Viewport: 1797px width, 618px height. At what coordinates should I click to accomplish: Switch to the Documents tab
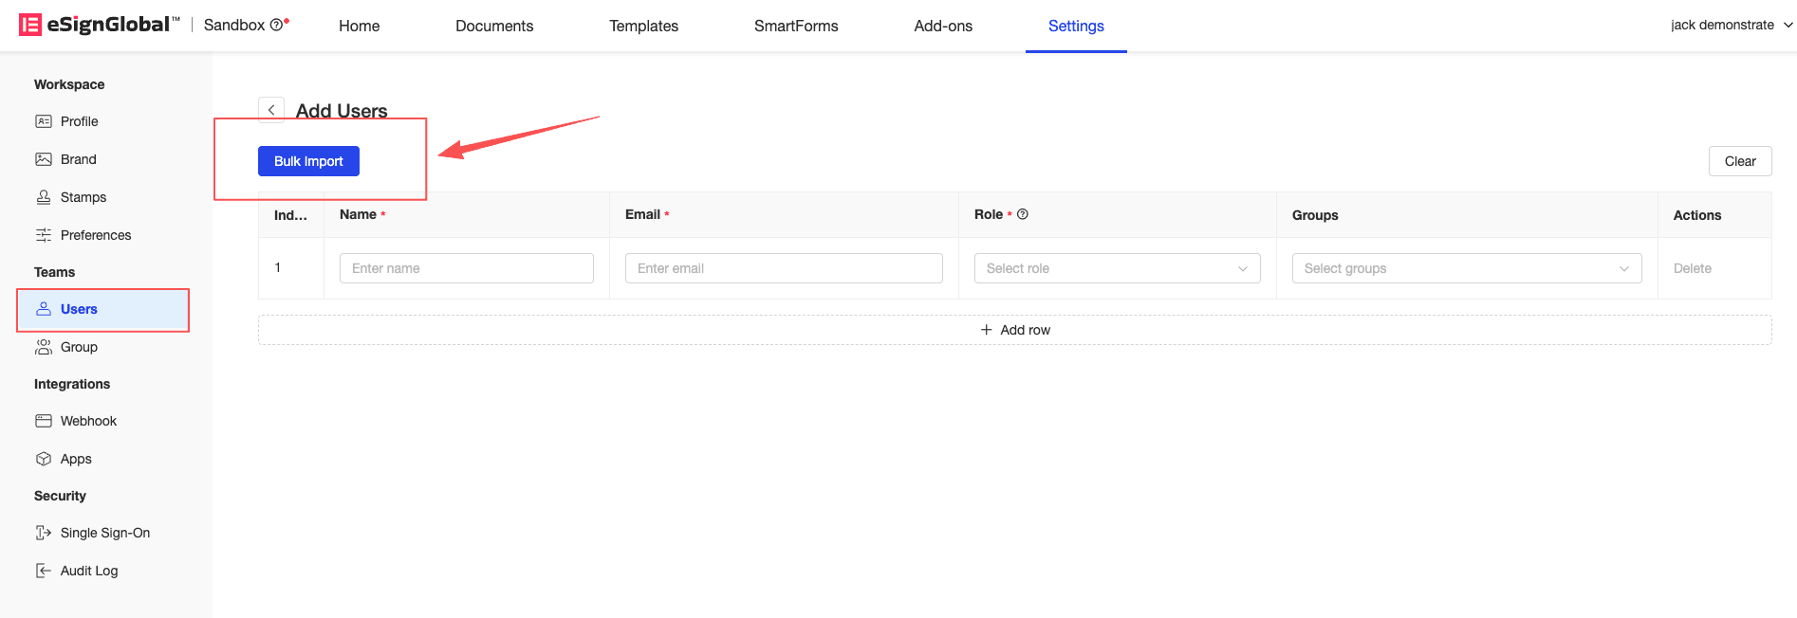coord(494,26)
